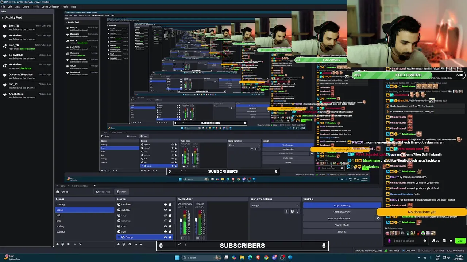Viewport: 467px width, 262px height.
Task: Show the songreq source
Action: (x=165, y=221)
